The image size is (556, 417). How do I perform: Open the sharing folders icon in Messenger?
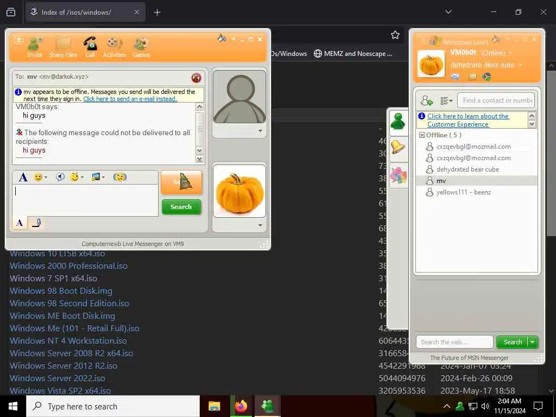click(x=472, y=76)
